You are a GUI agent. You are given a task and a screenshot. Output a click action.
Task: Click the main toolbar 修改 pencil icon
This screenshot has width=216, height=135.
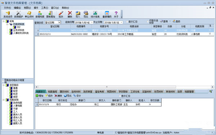click(x=61, y=14)
